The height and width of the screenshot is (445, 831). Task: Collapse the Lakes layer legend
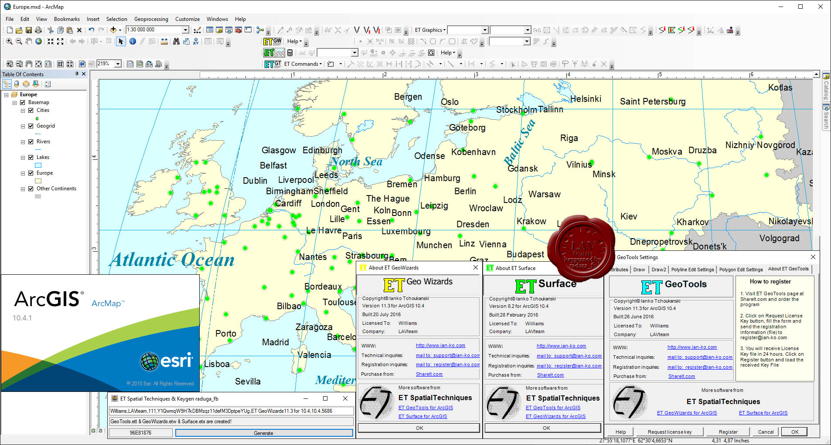(23, 158)
